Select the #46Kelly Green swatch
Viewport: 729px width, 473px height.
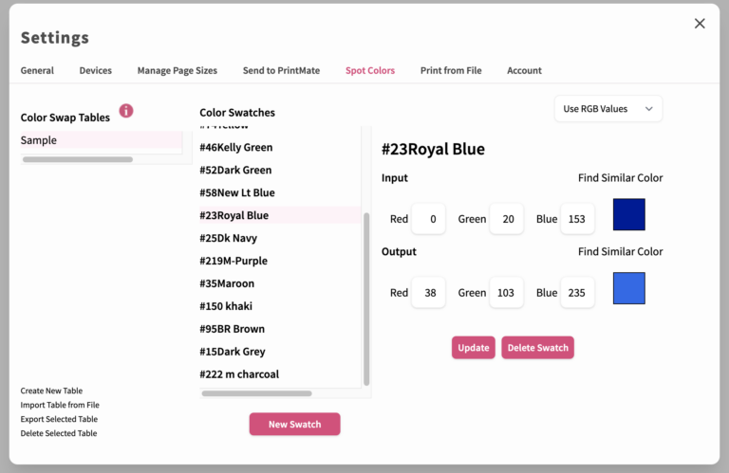click(x=280, y=147)
